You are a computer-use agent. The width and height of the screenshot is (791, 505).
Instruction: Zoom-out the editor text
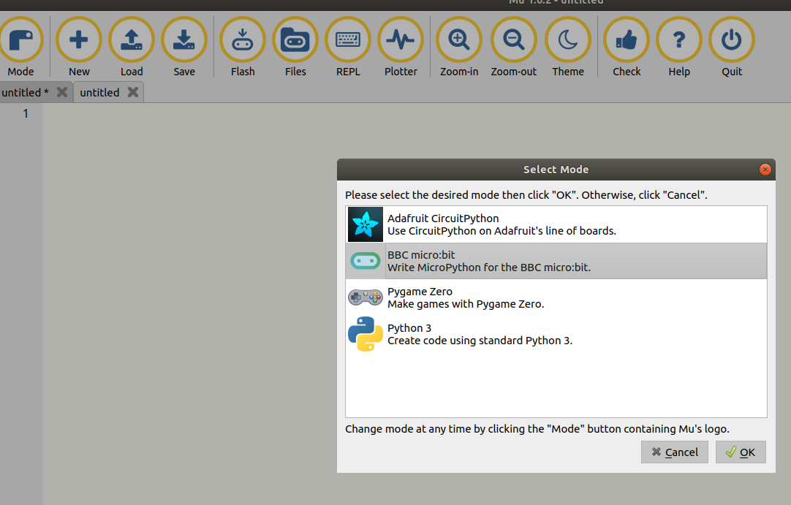pos(513,47)
